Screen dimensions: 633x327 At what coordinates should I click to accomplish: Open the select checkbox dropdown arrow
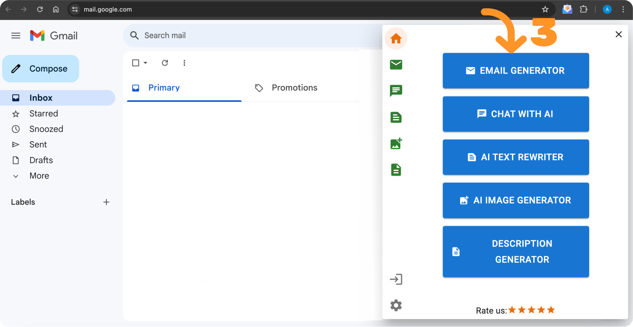145,63
